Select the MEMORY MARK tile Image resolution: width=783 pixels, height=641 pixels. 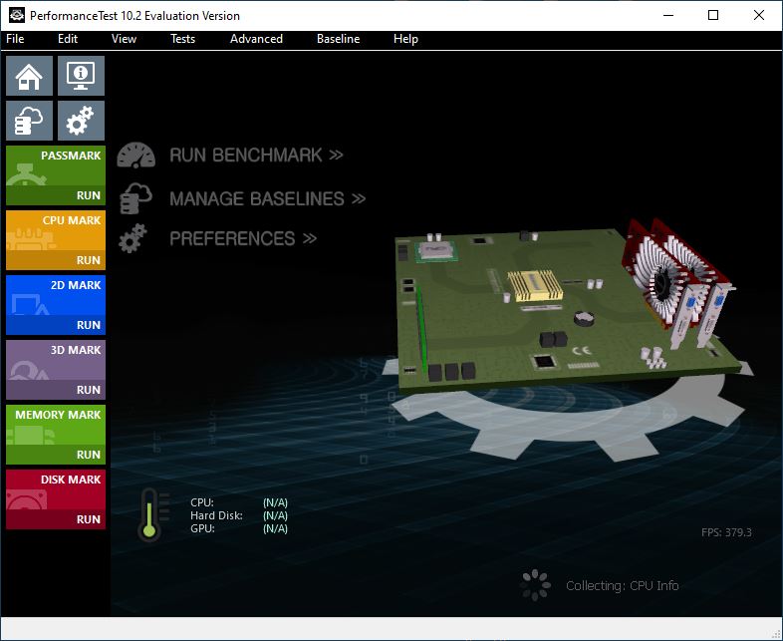[56, 425]
